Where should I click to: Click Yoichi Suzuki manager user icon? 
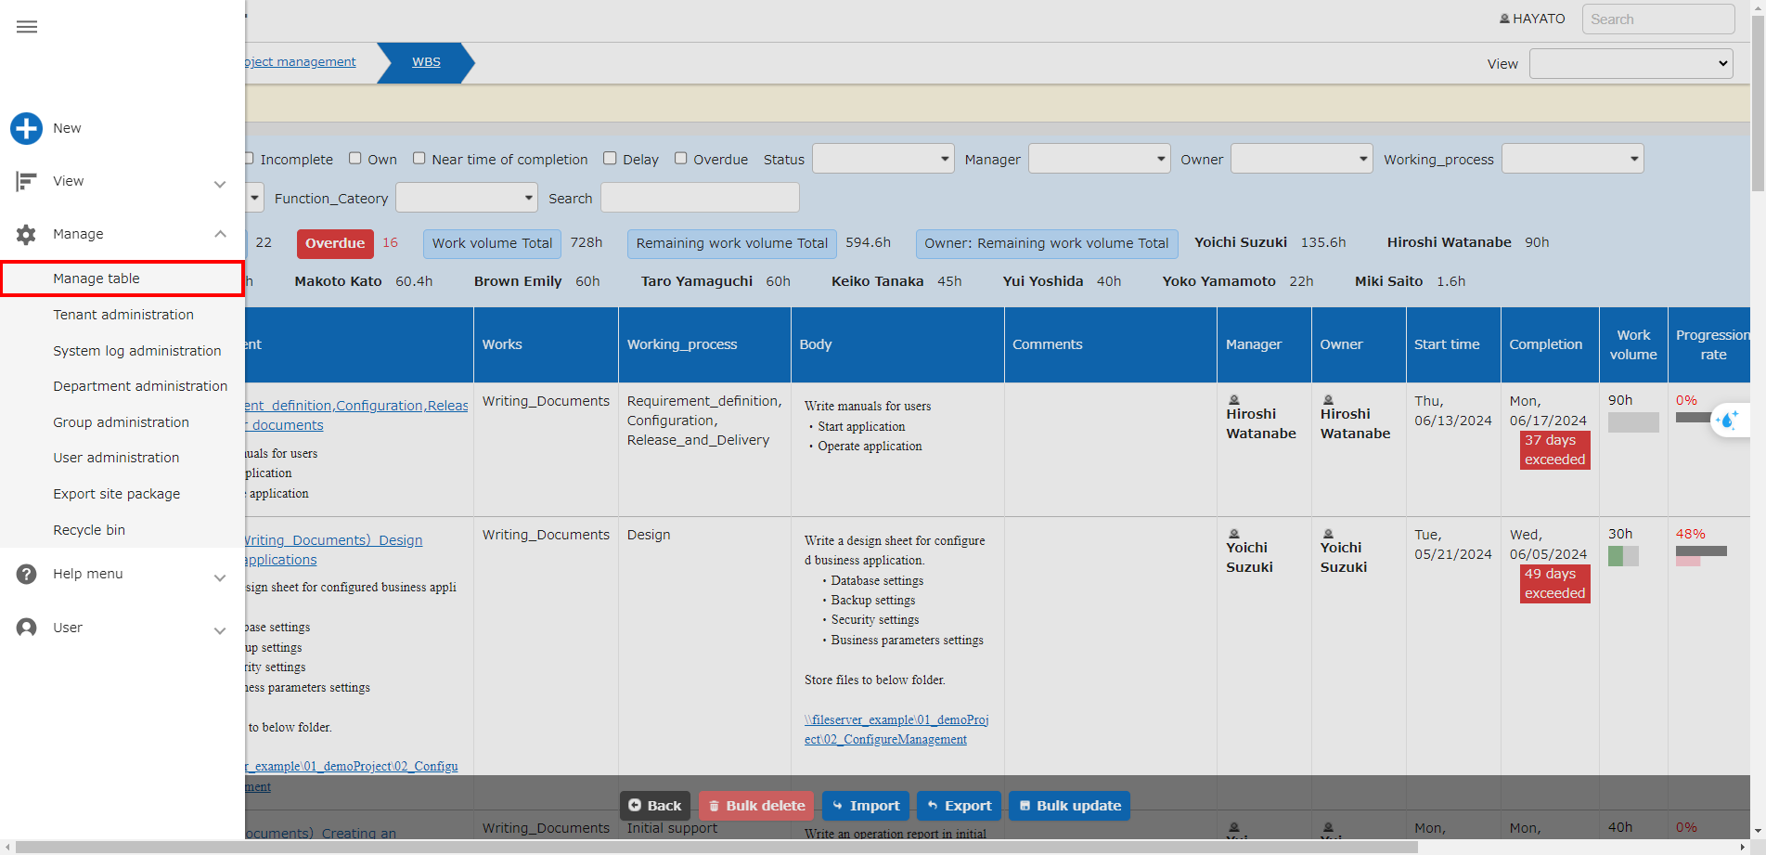coord(1233,534)
